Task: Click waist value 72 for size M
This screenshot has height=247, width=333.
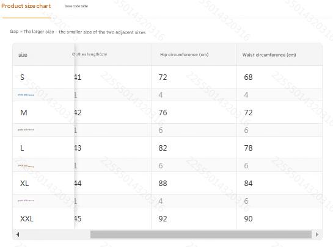Action: pos(248,113)
